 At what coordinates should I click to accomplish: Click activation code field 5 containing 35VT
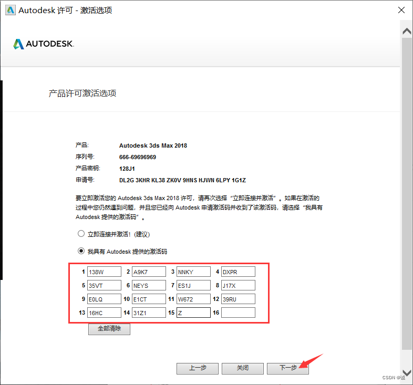pos(105,285)
